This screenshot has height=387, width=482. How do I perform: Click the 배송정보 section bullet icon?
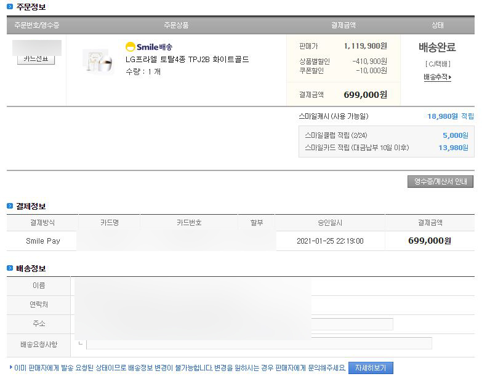click(x=10, y=268)
